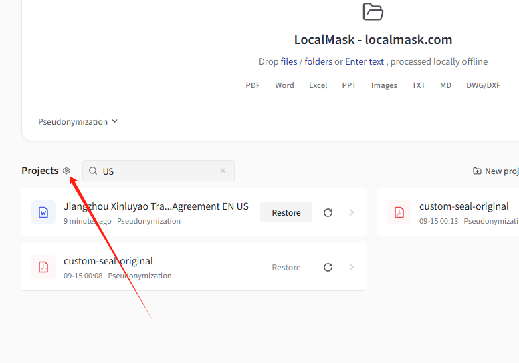
Task: Click the open folder icon above LocalMask title
Action: pyautogui.click(x=373, y=11)
